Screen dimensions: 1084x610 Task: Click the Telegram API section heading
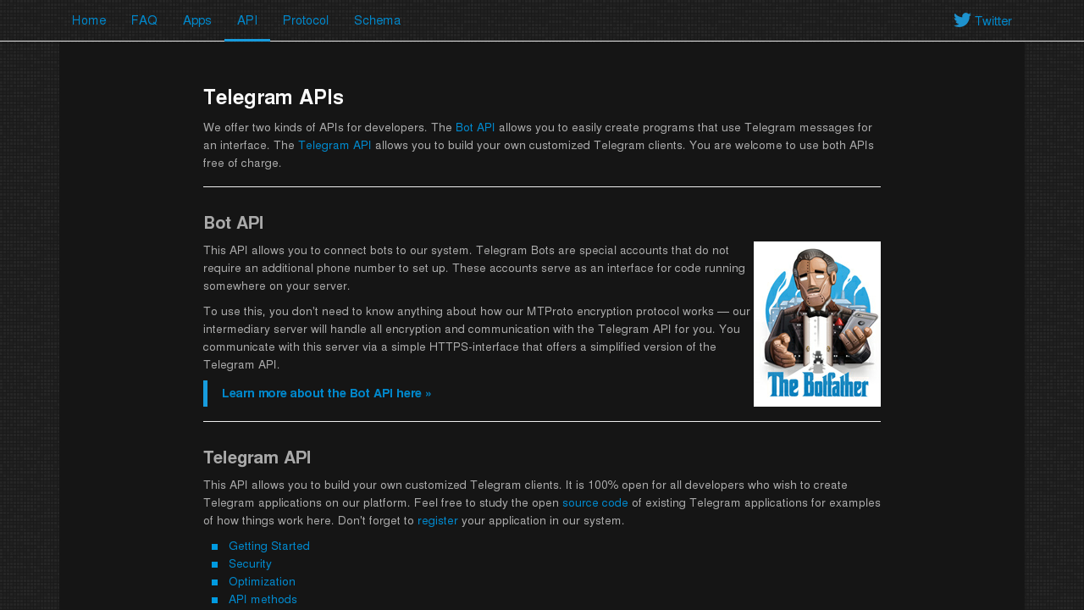[x=257, y=457]
